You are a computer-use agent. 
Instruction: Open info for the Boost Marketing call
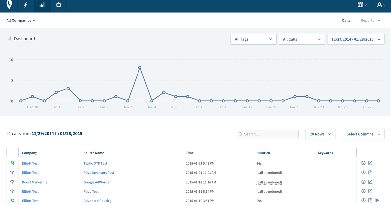point(363,182)
